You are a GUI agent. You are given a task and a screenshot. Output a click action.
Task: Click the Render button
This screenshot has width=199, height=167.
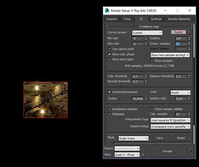click(x=167, y=151)
